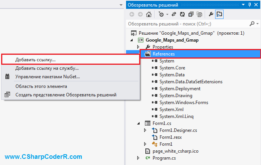Image resolution: width=261 pixels, height=165 pixels.
Task: Select the References node
Action: tap(163, 54)
